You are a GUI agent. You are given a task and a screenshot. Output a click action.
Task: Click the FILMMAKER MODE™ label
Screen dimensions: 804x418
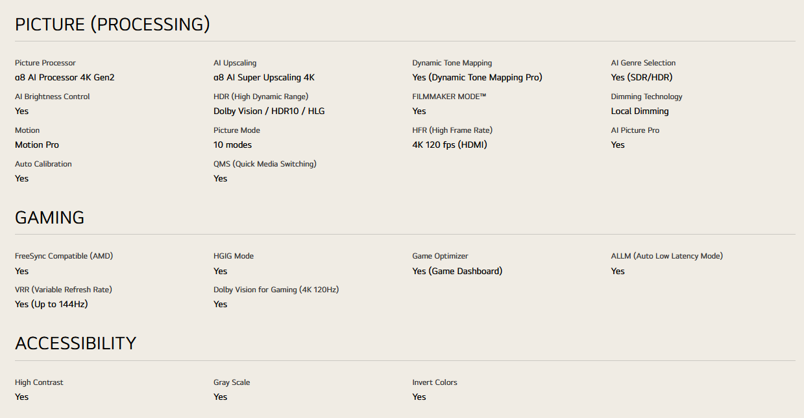449,97
